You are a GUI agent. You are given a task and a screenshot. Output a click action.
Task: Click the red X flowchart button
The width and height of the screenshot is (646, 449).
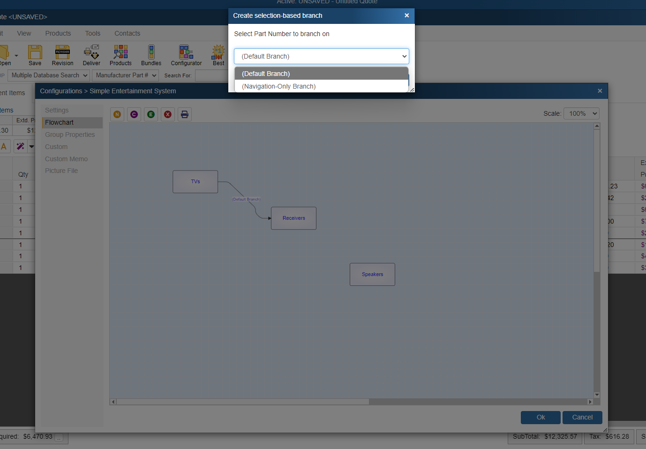(x=168, y=114)
